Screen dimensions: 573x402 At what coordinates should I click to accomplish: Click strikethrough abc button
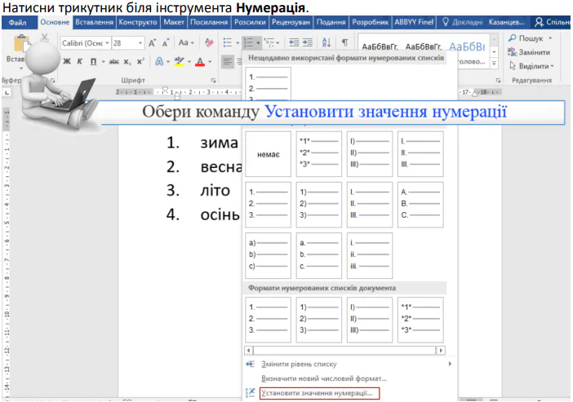pos(115,61)
